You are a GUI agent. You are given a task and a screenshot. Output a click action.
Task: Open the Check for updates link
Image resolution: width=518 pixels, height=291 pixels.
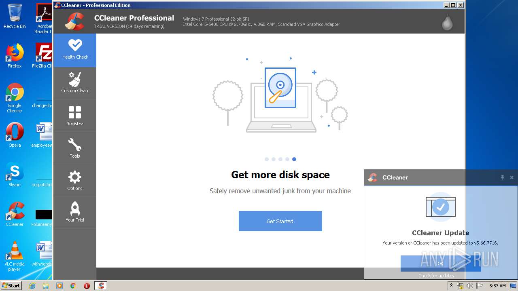pos(436,276)
